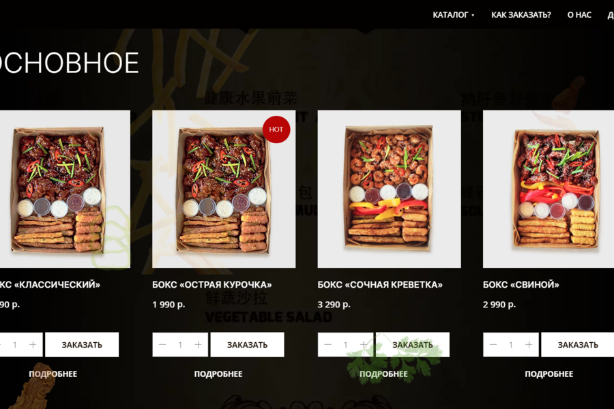
Task: Open the Бокс «Сочная креветка» product photo
Action: (390, 189)
